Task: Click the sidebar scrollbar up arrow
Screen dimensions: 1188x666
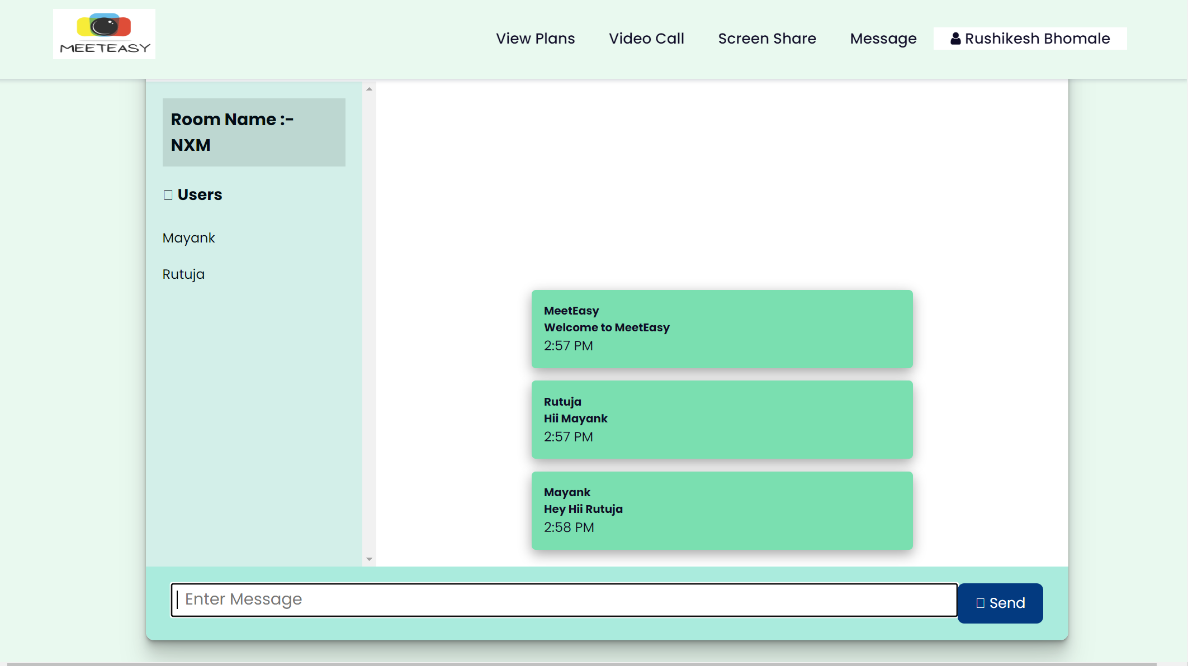Action: coord(369,87)
